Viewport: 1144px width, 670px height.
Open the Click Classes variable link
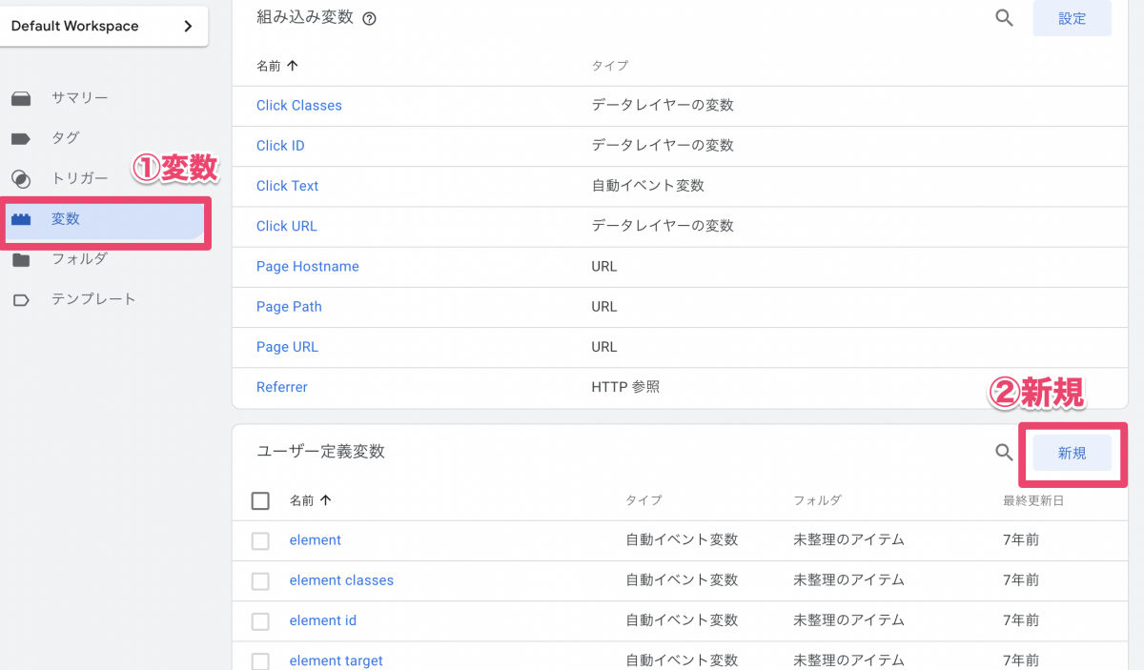tap(298, 106)
